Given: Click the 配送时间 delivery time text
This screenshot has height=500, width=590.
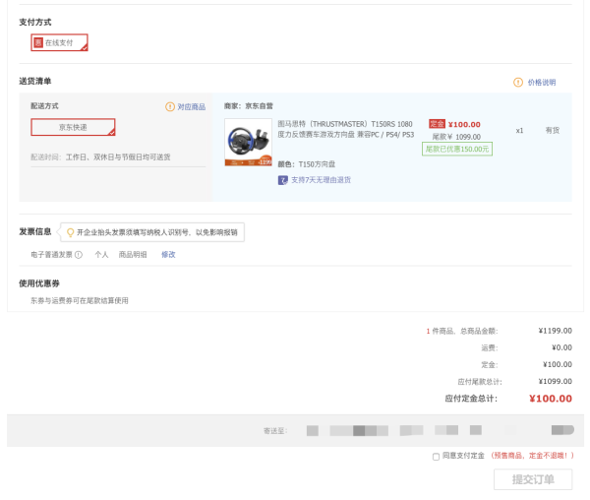Looking at the screenshot, I should coord(100,157).
